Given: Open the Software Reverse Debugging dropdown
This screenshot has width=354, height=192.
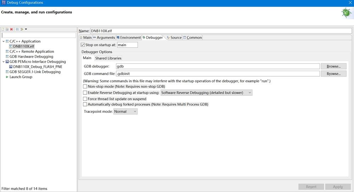Looking at the screenshot, I should pos(206,93).
